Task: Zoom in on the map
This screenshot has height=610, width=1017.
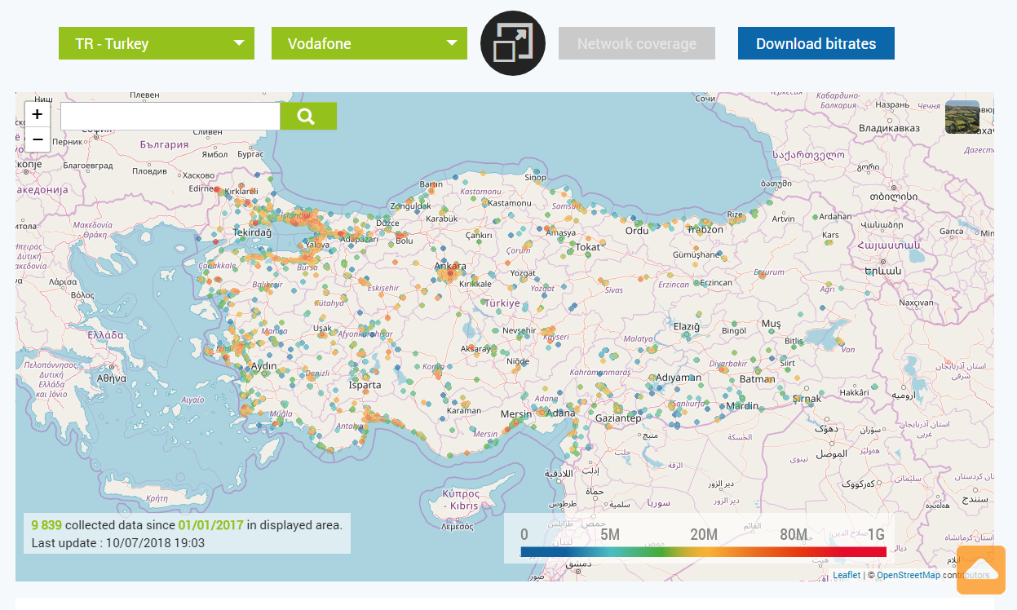Action: 38,114
